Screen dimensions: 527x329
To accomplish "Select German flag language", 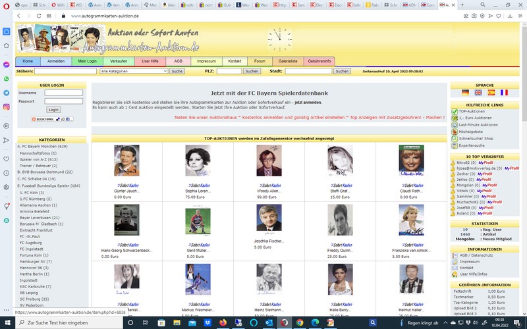I will click(x=465, y=92).
